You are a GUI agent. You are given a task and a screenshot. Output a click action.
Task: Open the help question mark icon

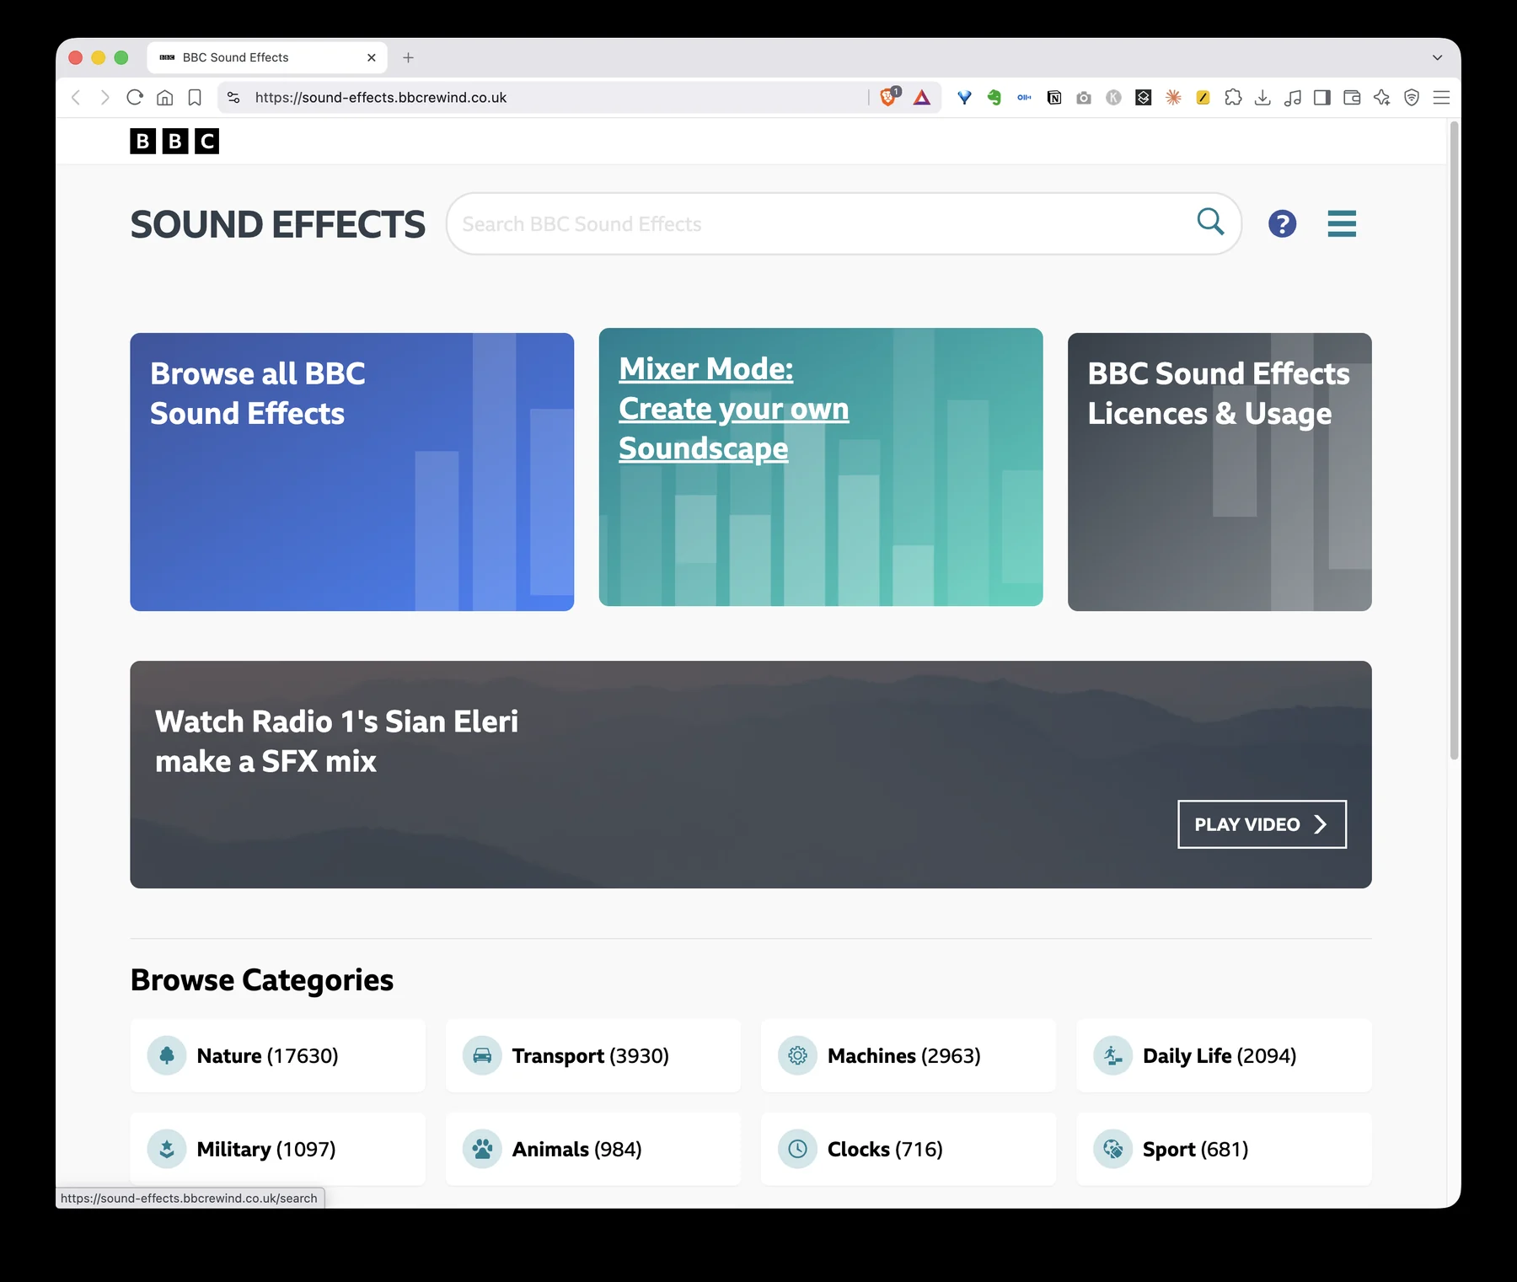1282,223
